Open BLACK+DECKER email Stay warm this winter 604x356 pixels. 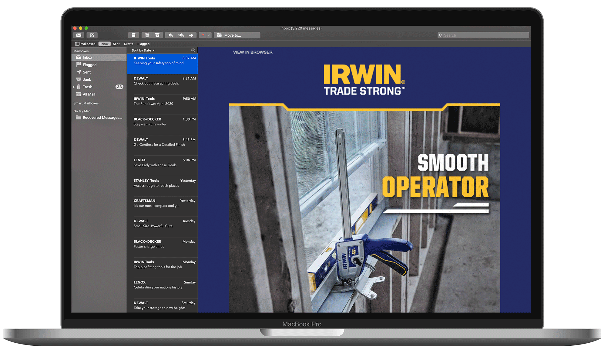pyautogui.click(x=162, y=125)
